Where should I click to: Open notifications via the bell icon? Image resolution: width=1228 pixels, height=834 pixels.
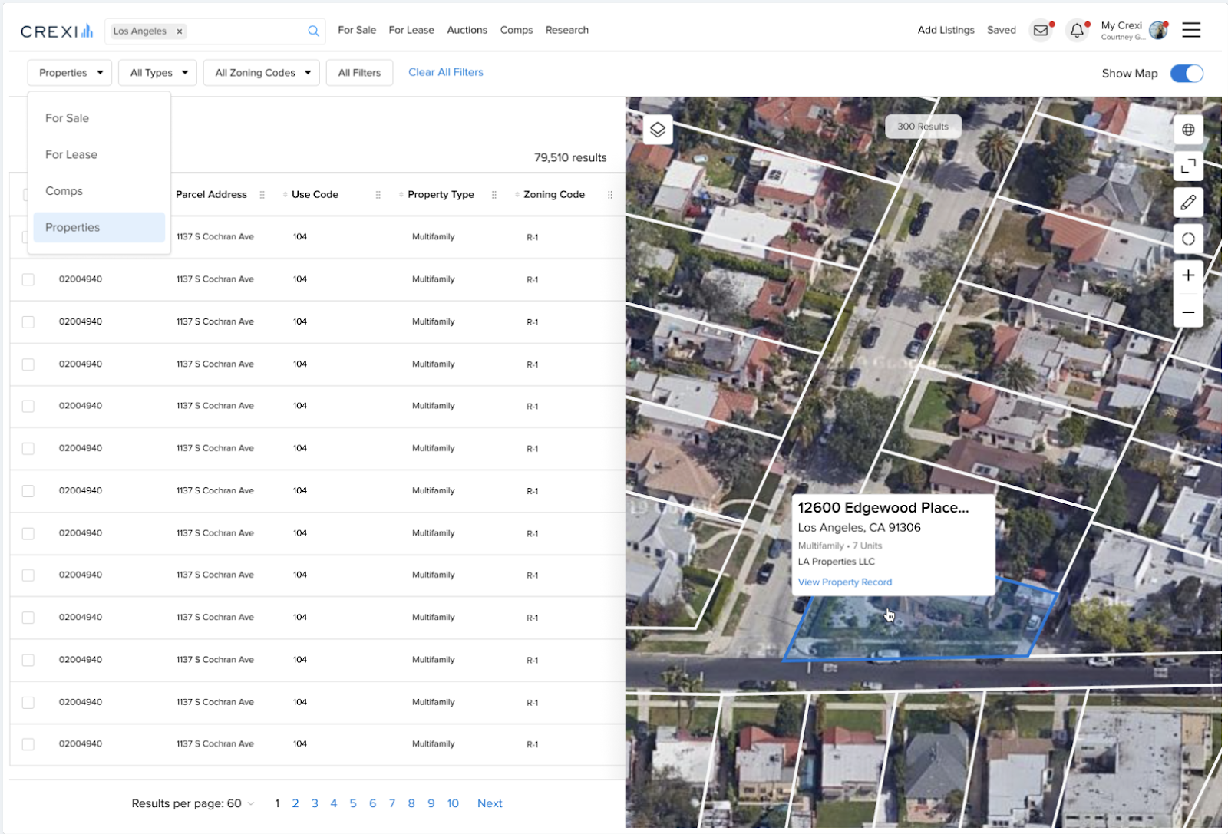[x=1077, y=30]
